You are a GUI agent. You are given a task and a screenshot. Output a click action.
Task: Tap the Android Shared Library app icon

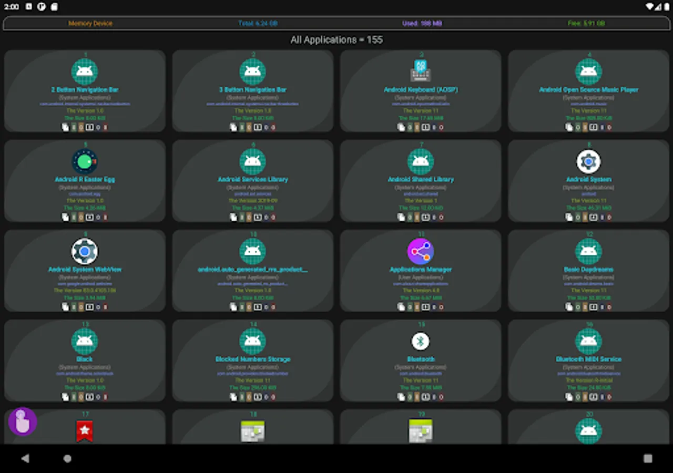tap(421, 161)
